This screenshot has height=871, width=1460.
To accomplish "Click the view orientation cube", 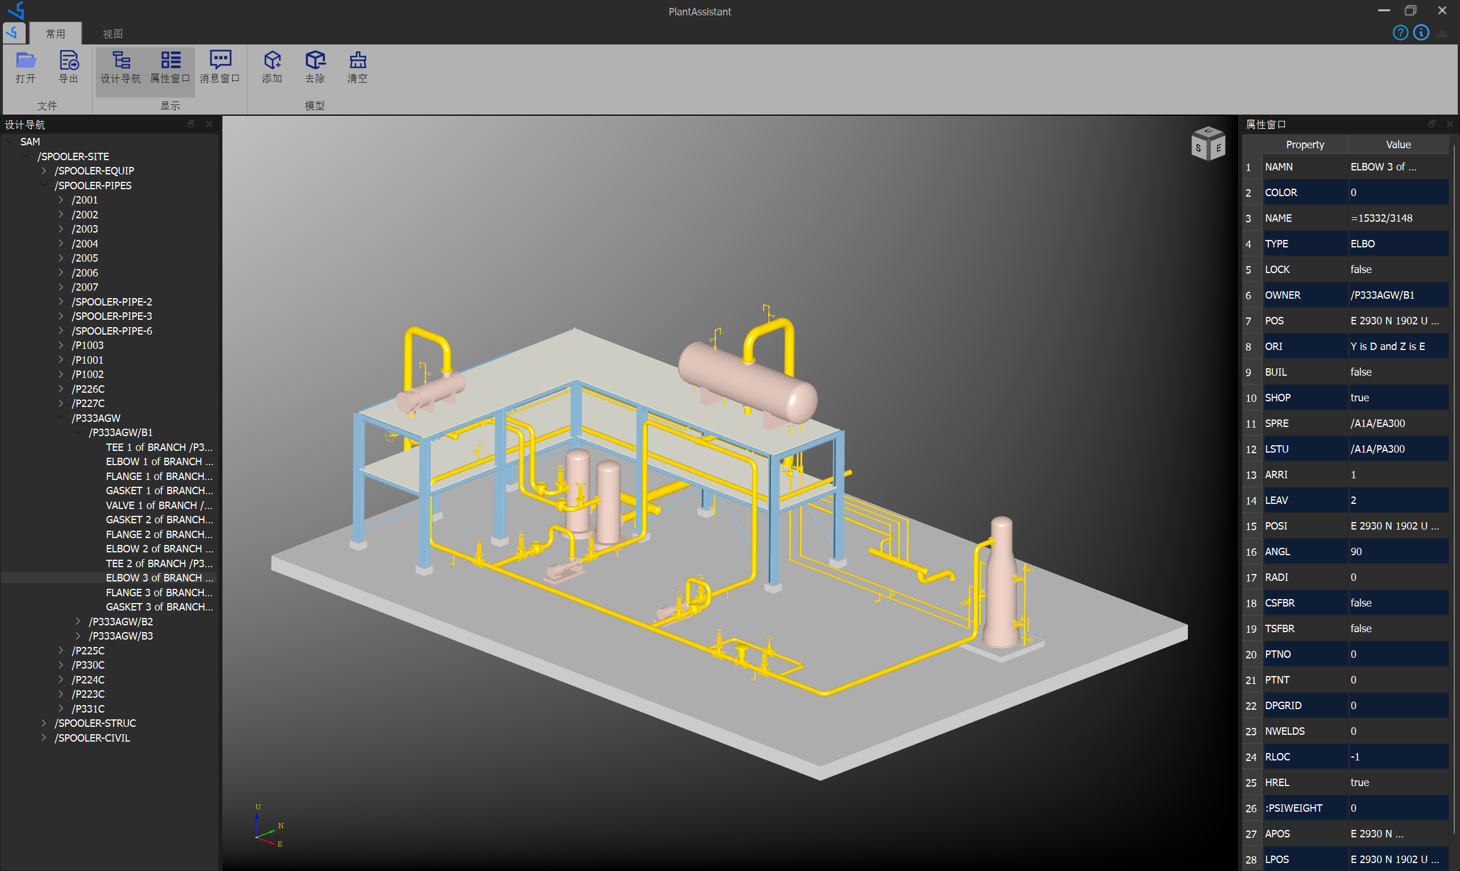I will pos(1207,143).
